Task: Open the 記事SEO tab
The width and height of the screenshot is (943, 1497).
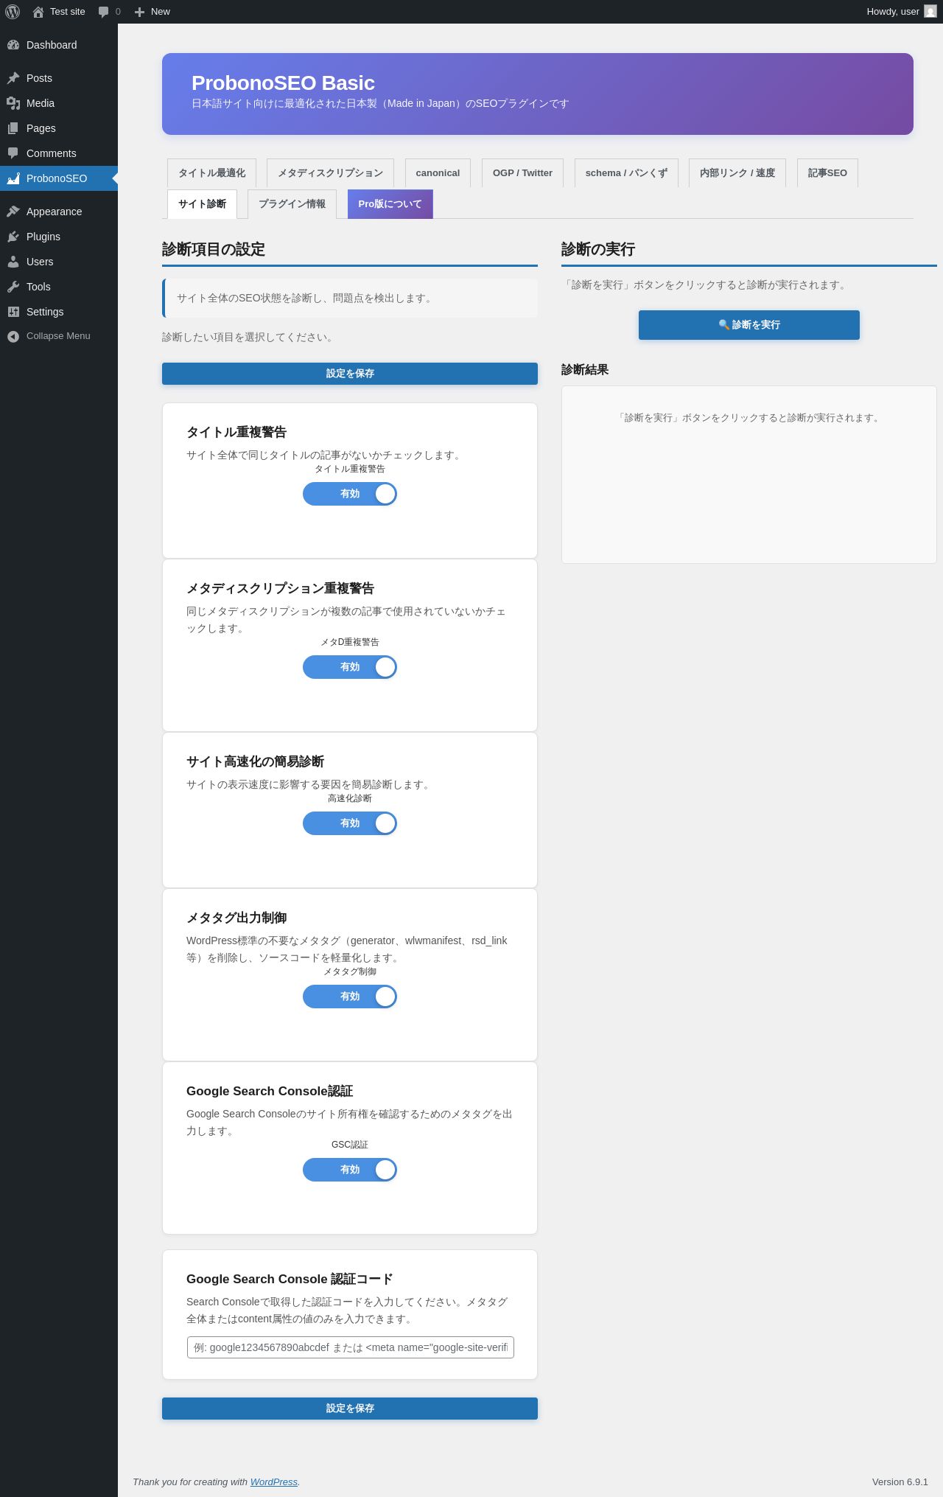Action: click(827, 173)
